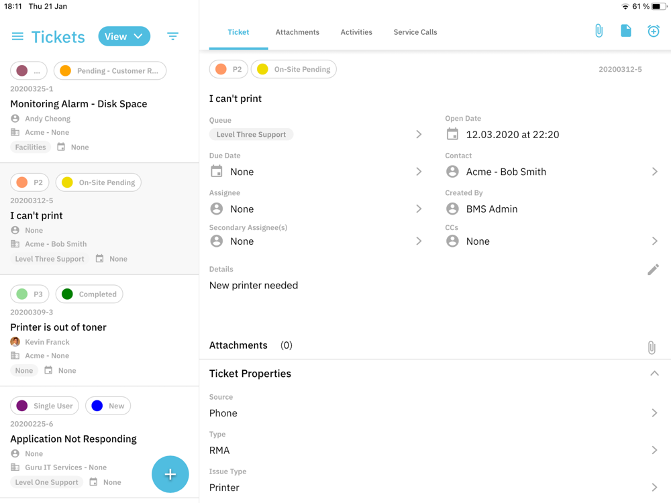This screenshot has width=671, height=503.
Task: Tap the Secondary Assignee person icon
Action: [217, 241]
